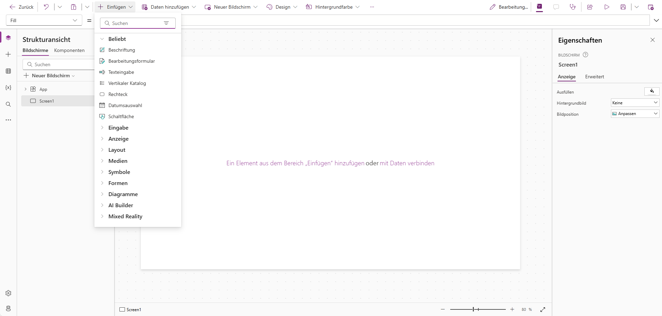Click the Undo arrow icon
The width and height of the screenshot is (662, 316).
(46, 7)
